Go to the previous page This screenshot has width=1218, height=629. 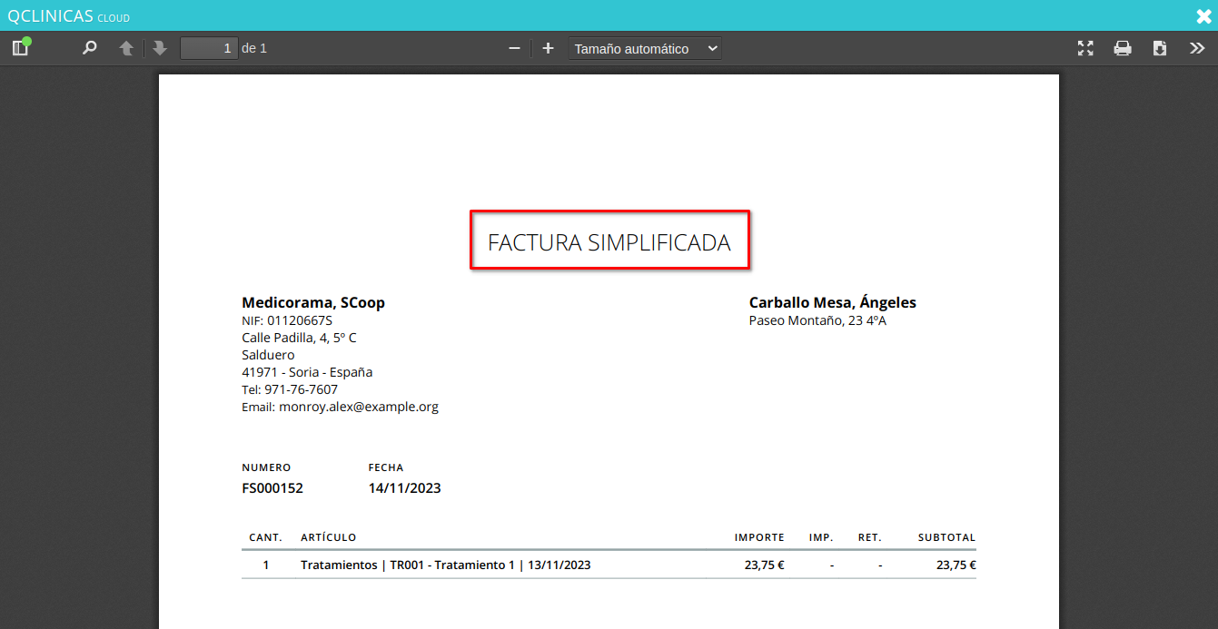127,48
